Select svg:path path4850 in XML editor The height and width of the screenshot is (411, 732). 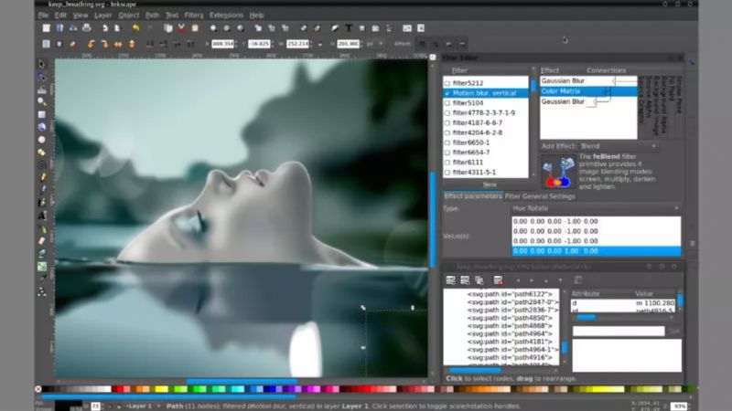(x=499, y=317)
